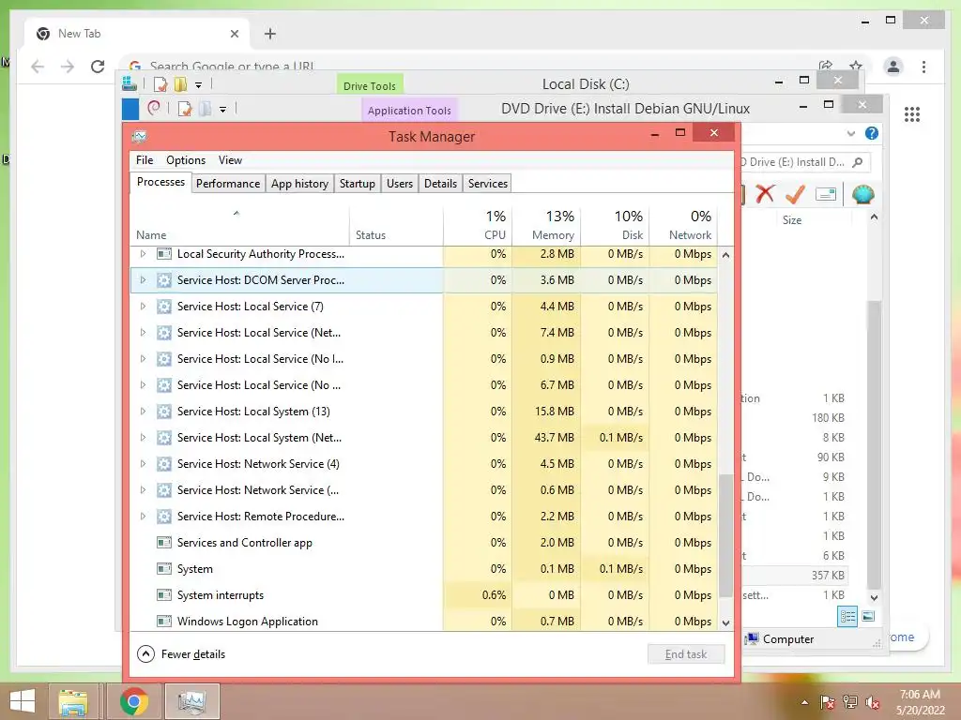Switch DVD Drive window to large icons view

point(868,616)
